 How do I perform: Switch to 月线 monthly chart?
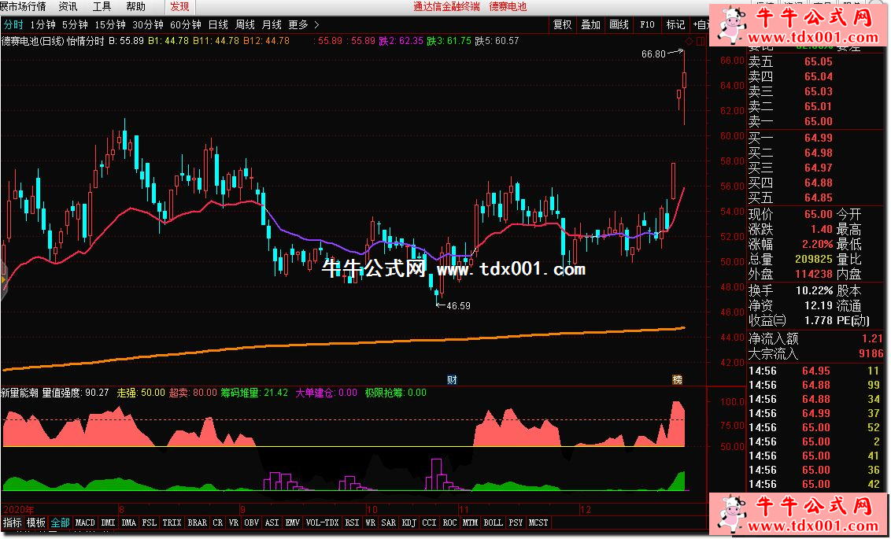[272, 25]
